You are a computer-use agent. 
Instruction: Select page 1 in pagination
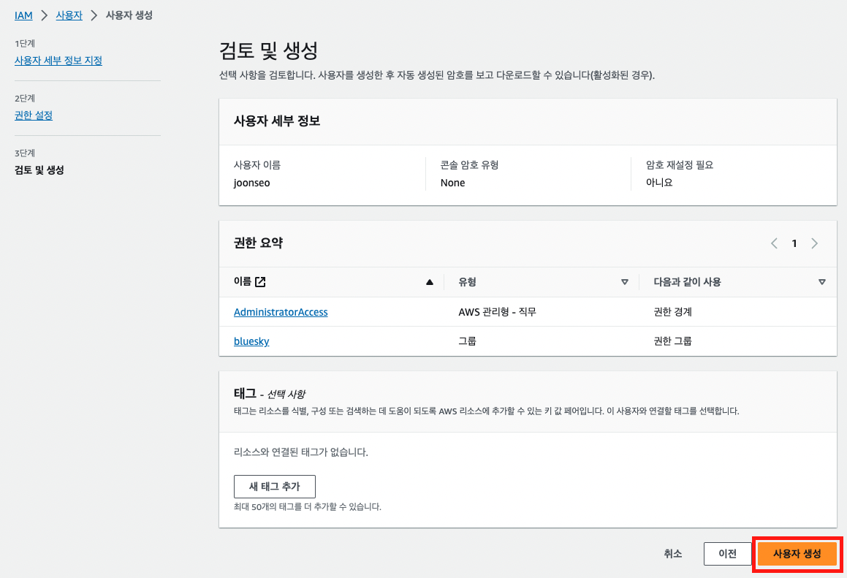[x=794, y=243]
